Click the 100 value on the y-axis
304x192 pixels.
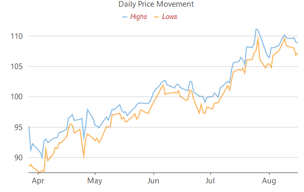[16, 97]
